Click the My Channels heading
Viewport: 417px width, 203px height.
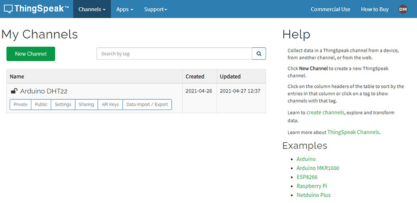40,34
